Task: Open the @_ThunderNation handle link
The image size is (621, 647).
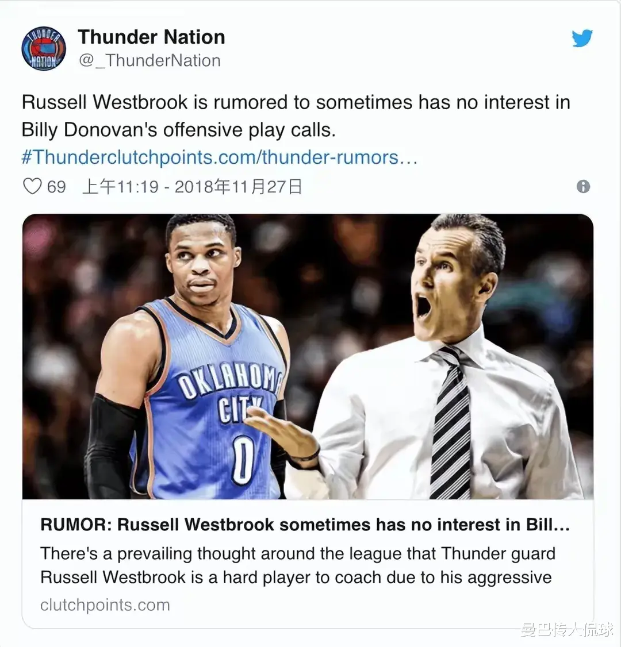Action: click(149, 61)
